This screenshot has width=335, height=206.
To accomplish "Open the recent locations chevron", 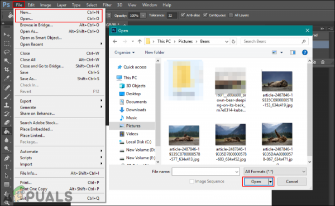I will [133, 41].
